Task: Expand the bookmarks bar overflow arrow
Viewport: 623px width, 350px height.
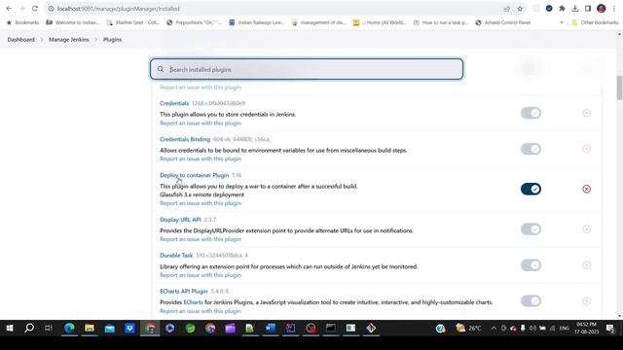Action: 562,22
